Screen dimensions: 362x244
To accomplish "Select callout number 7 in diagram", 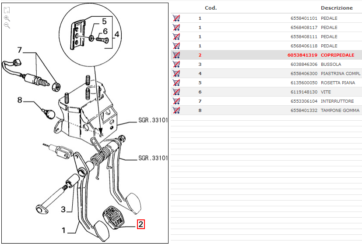I will coord(19,50).
